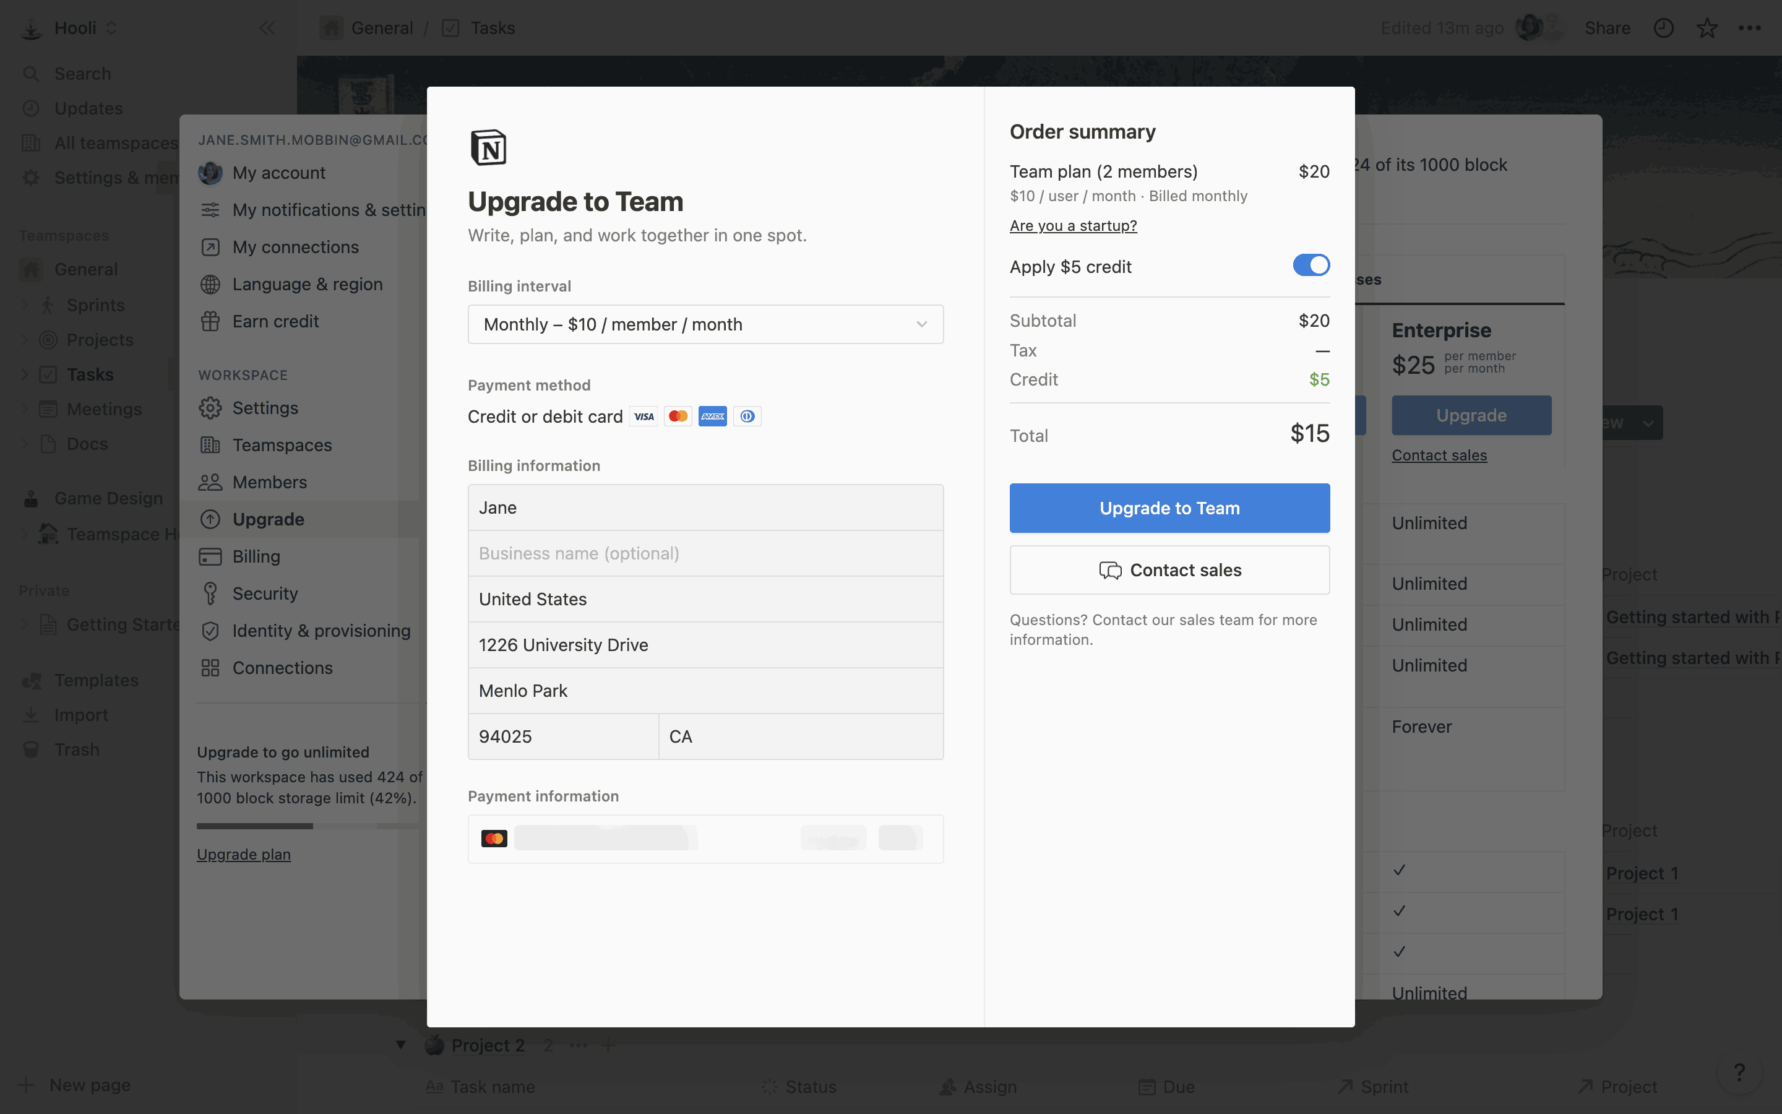Select the 94025 ZIP code field
The image size is (1782, 1114).
(x=563, y=736)
